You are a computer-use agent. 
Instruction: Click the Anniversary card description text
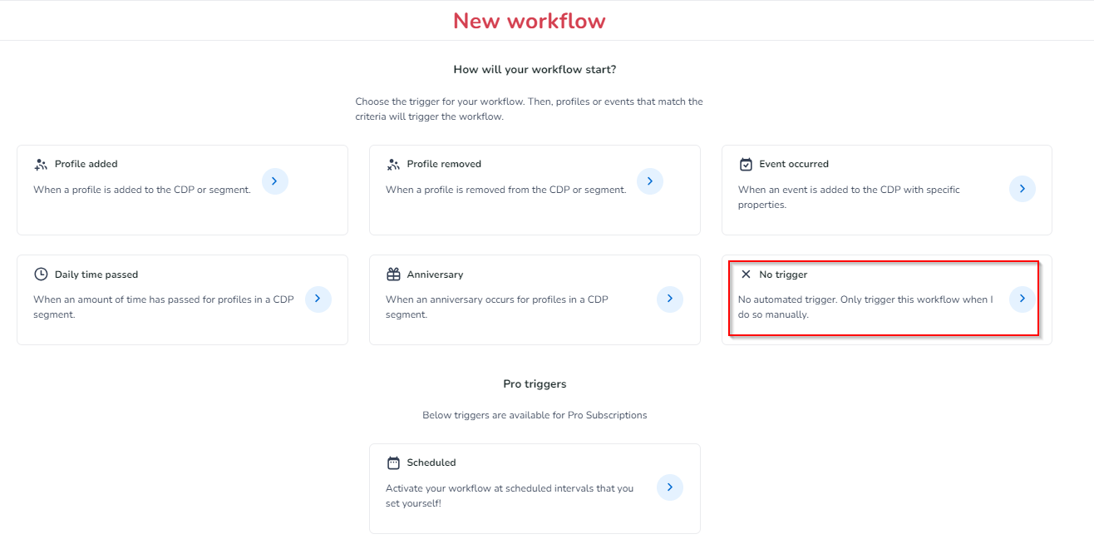click(496, 307)
